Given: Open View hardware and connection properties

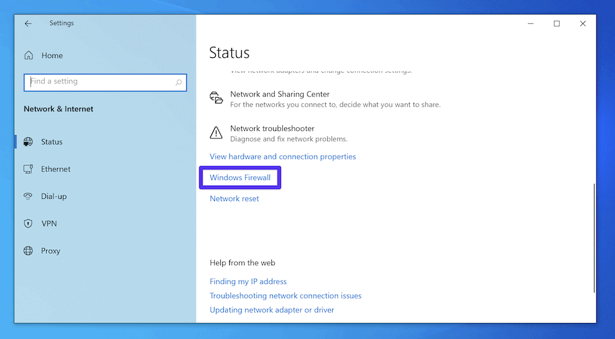Looking at the screenshot, I should [x=282, y=157].
